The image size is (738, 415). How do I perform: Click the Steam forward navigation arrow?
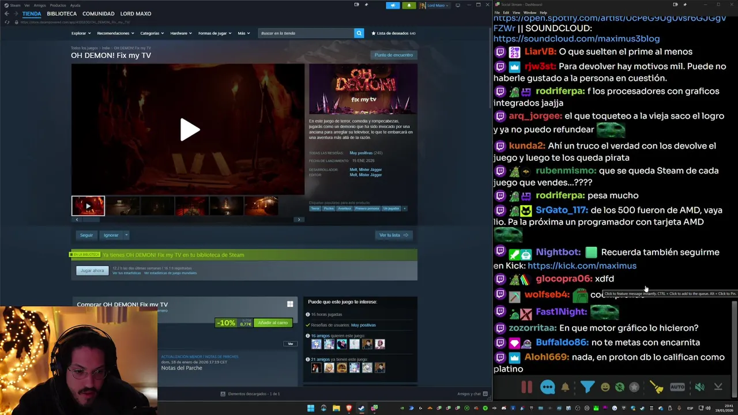tap(16, 14)
